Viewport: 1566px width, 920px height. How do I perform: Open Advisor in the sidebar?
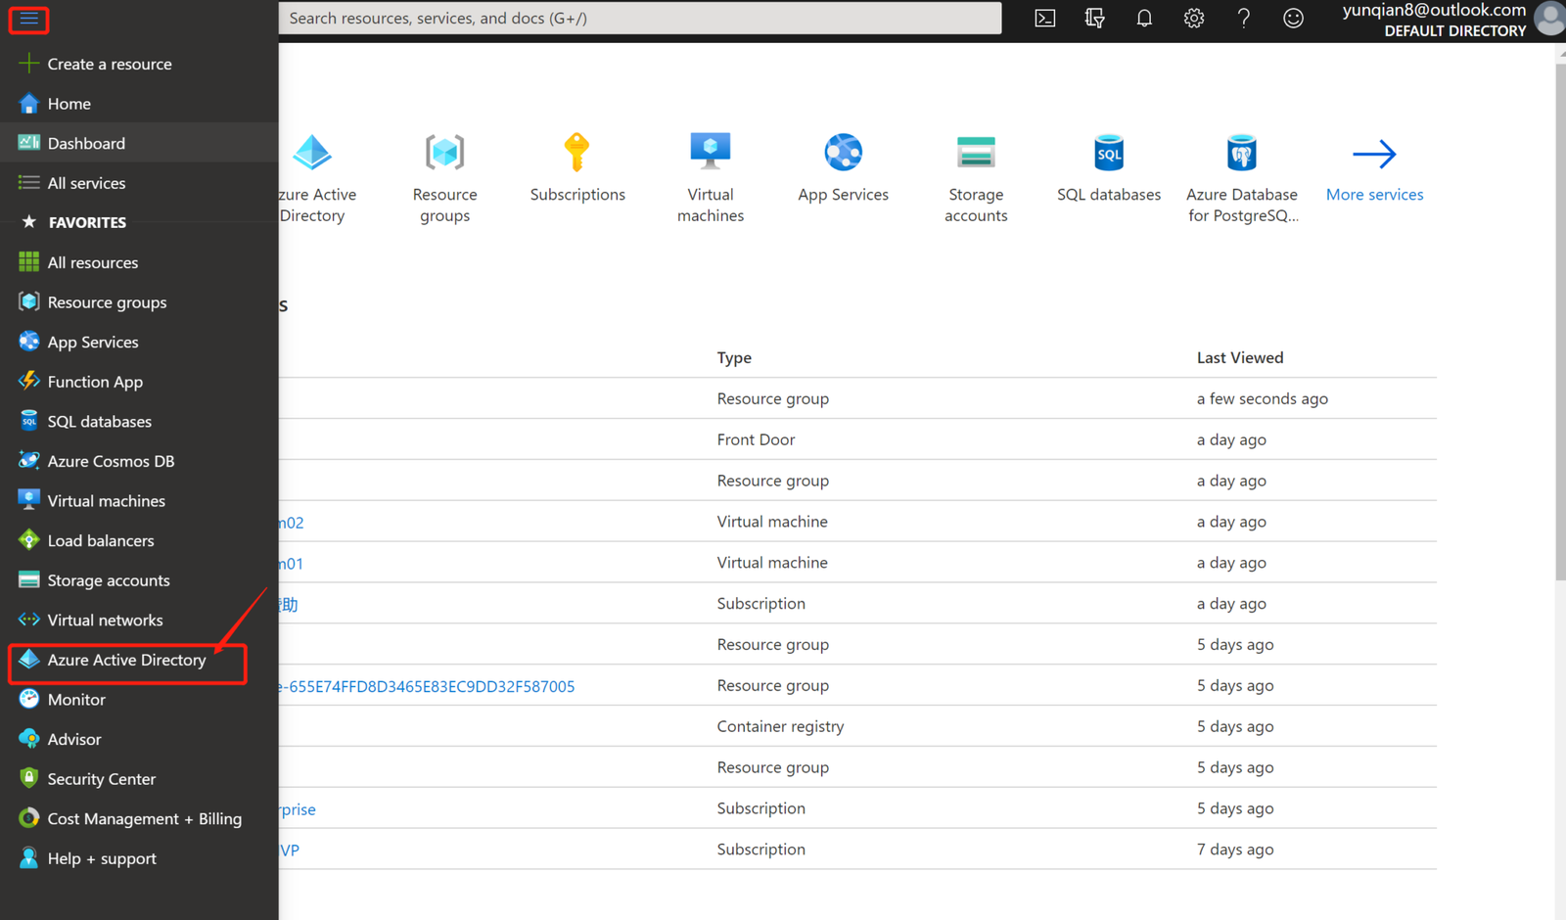(139, 739)
